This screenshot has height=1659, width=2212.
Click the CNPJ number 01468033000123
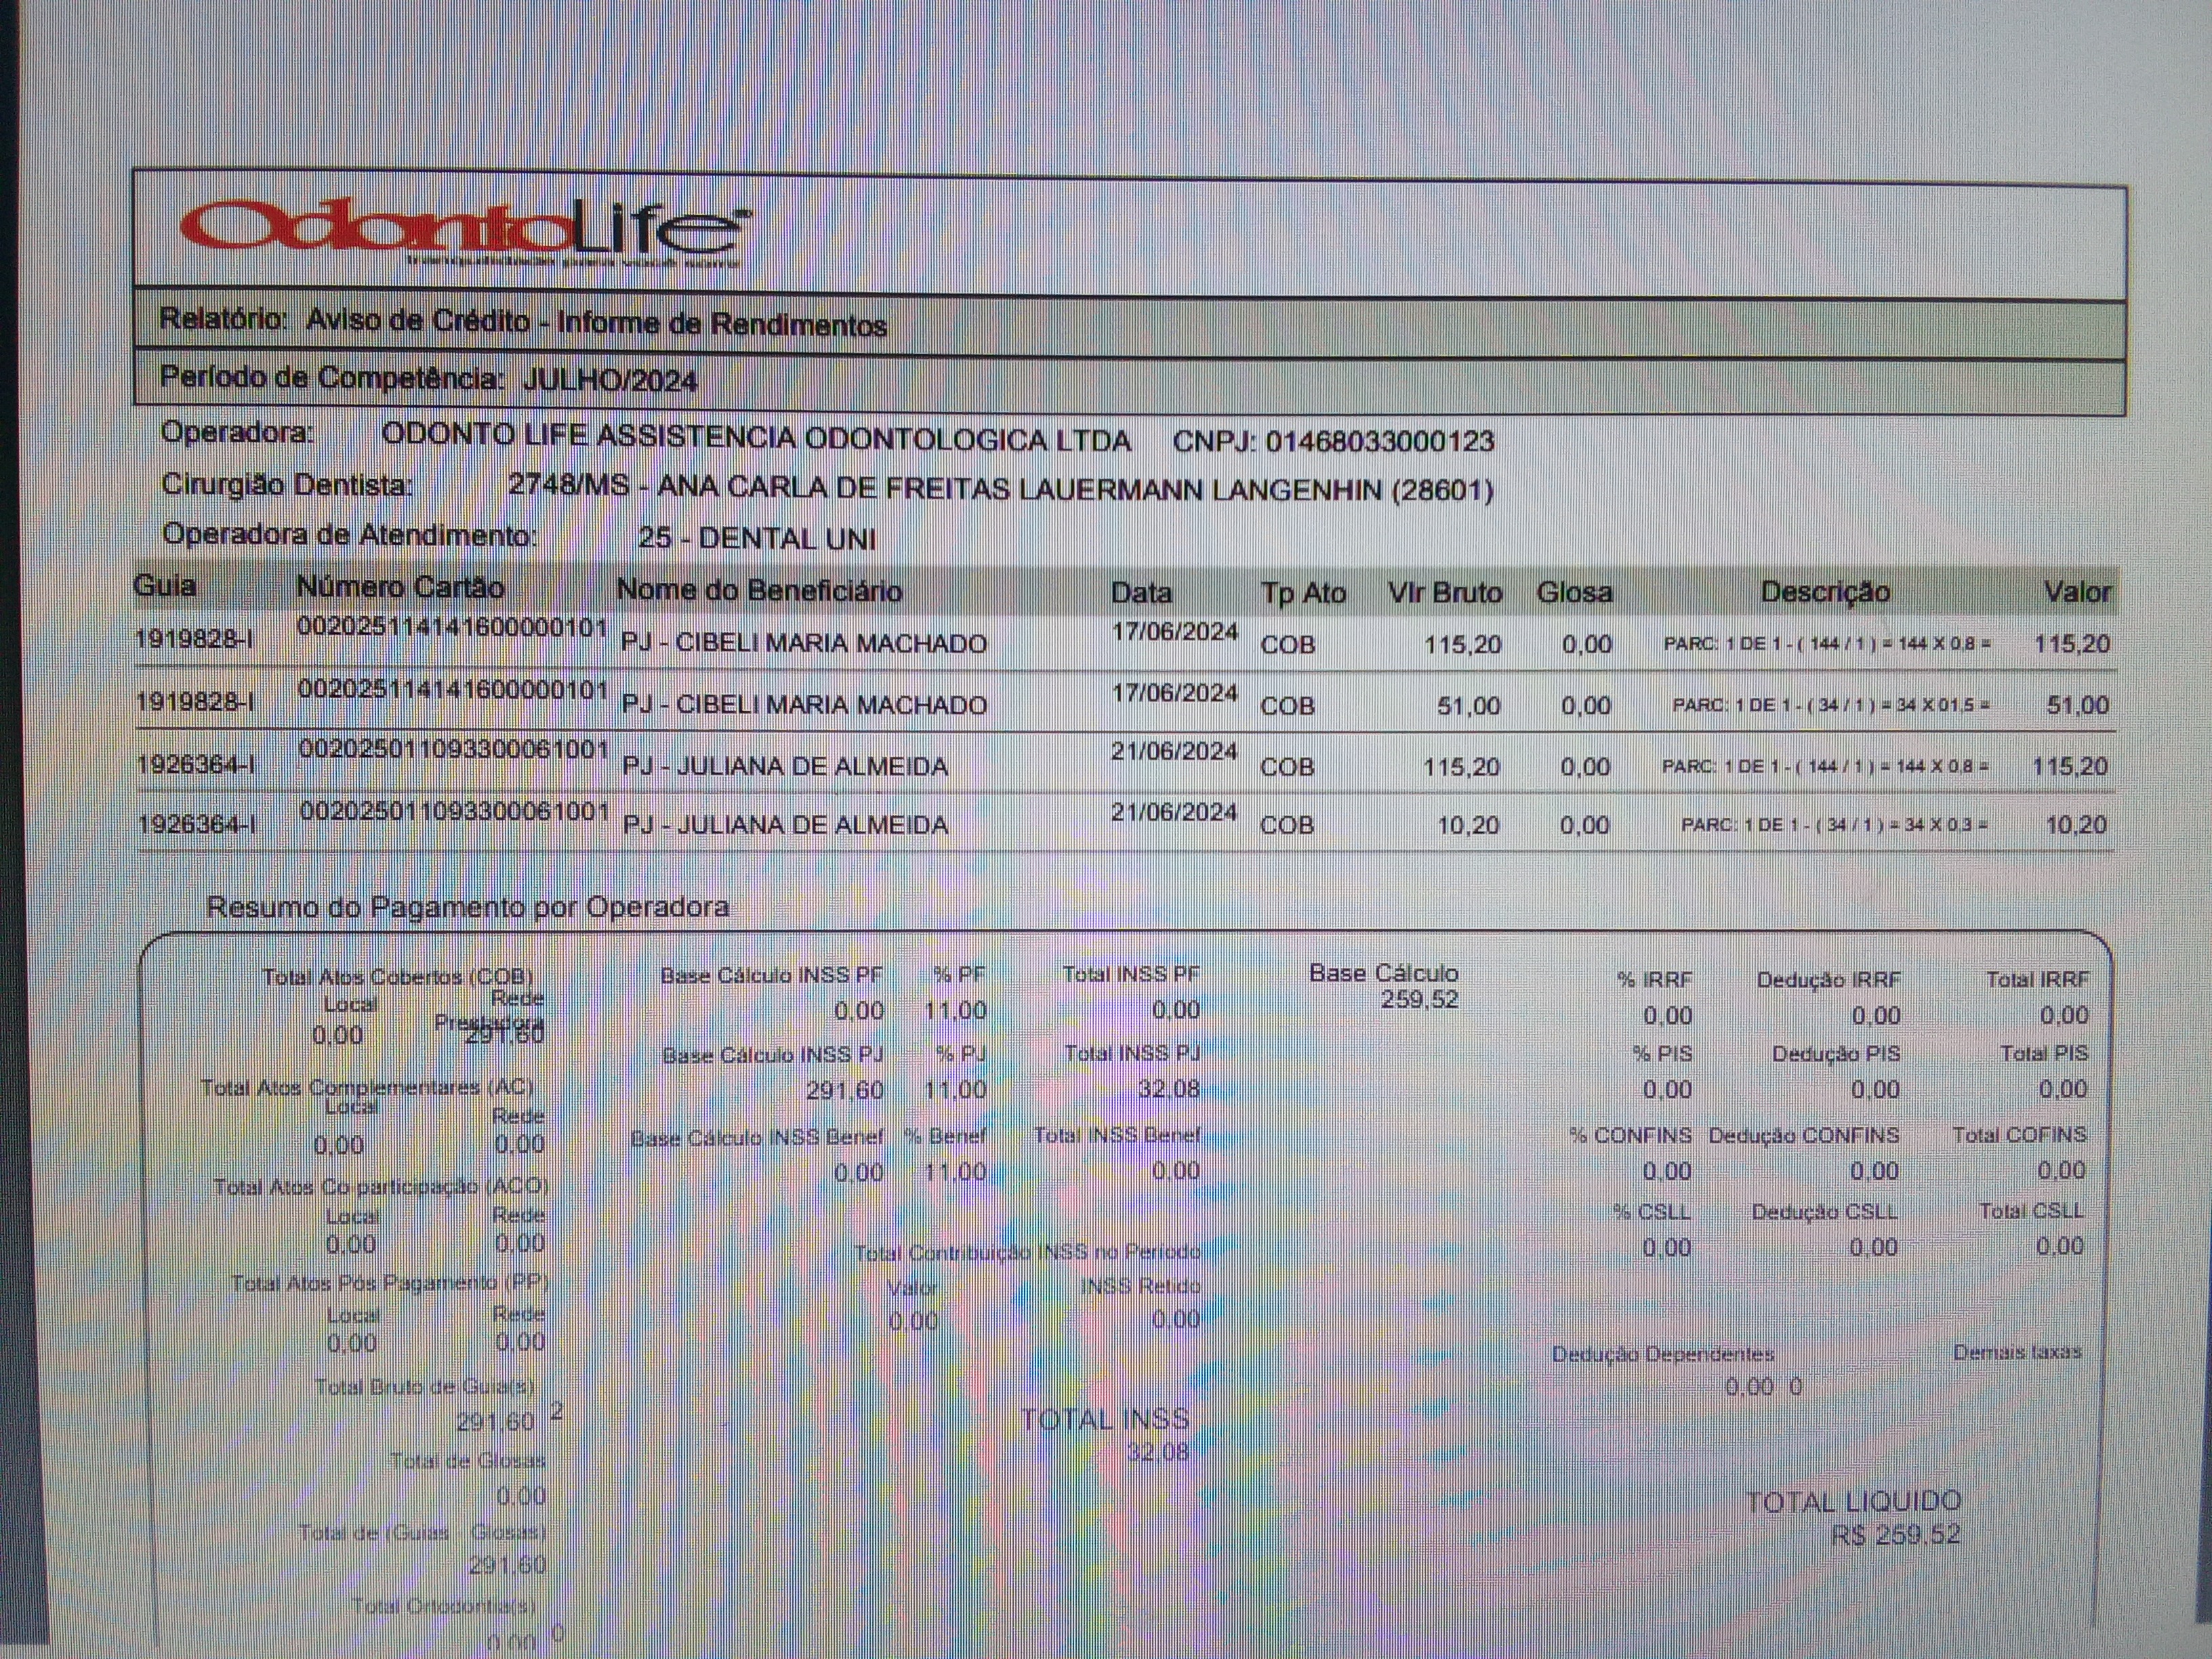click(1379, 441)
